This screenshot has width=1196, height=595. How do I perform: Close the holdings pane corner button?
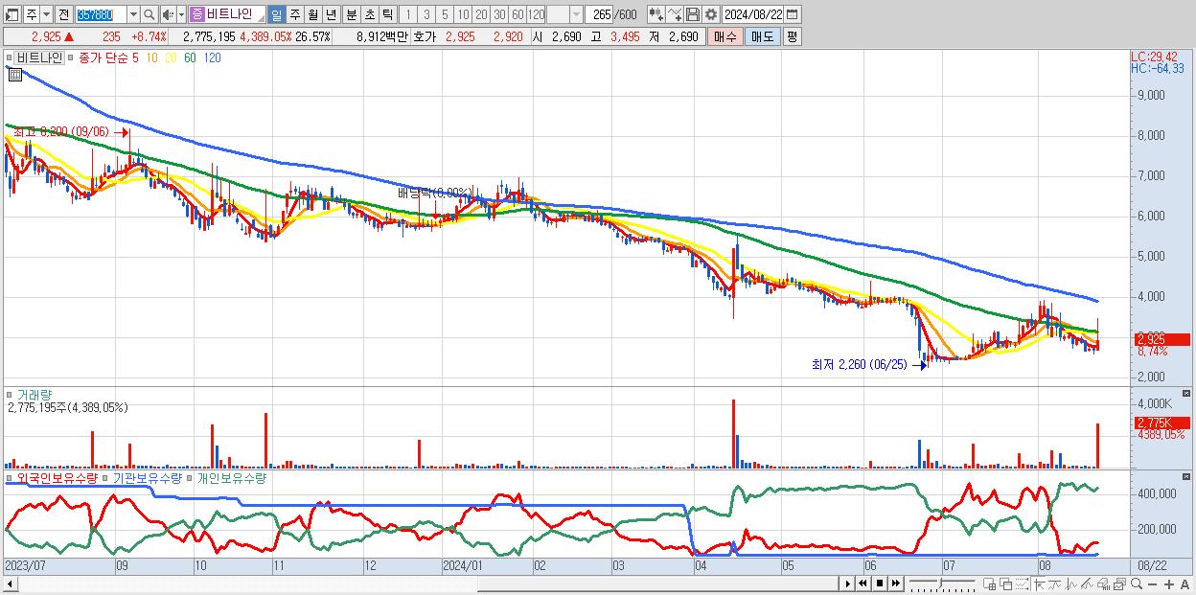[x=1186, y=476]
